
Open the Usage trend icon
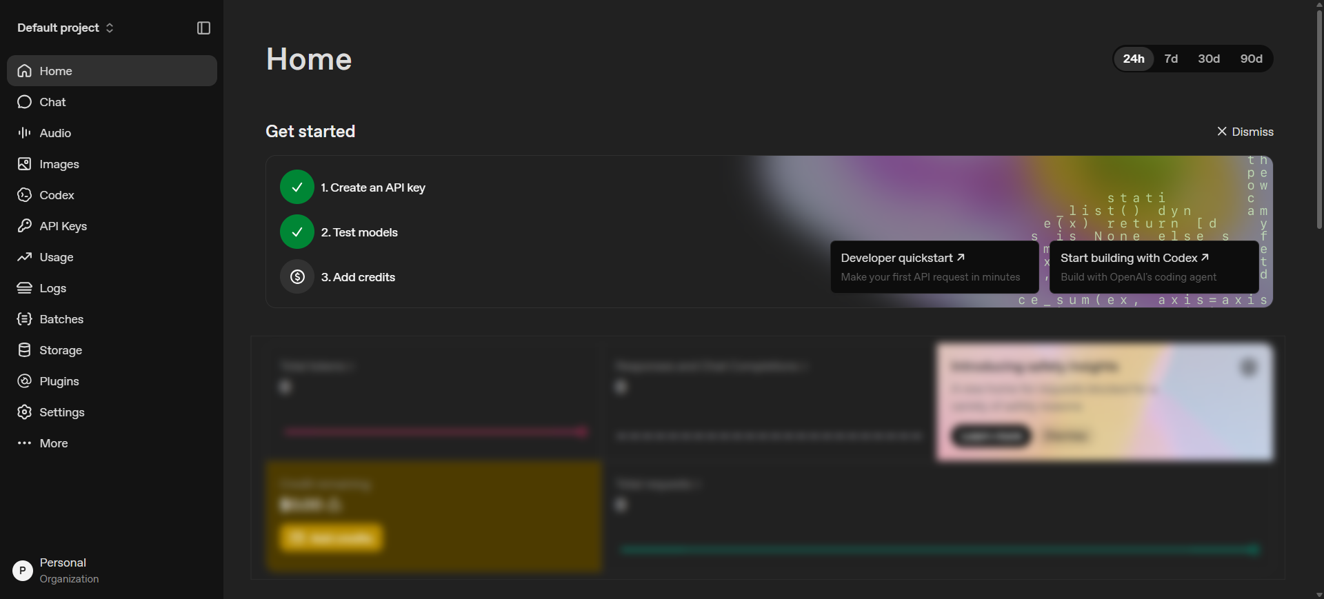click(x=25, y=257)
